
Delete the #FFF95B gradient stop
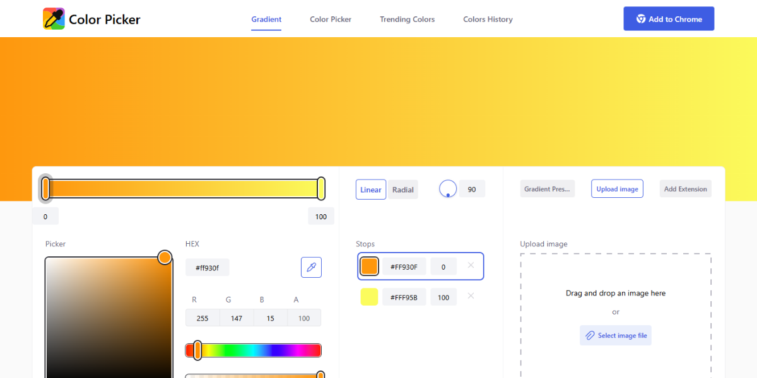471,296
